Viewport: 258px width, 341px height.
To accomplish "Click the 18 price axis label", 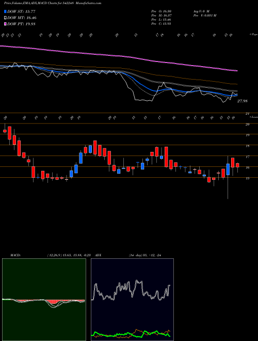I will [247, 146].
